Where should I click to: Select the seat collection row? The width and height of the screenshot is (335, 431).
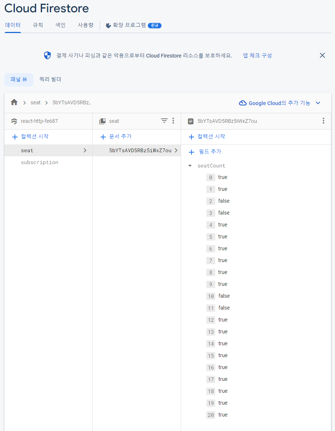click(x=48, y=150)
